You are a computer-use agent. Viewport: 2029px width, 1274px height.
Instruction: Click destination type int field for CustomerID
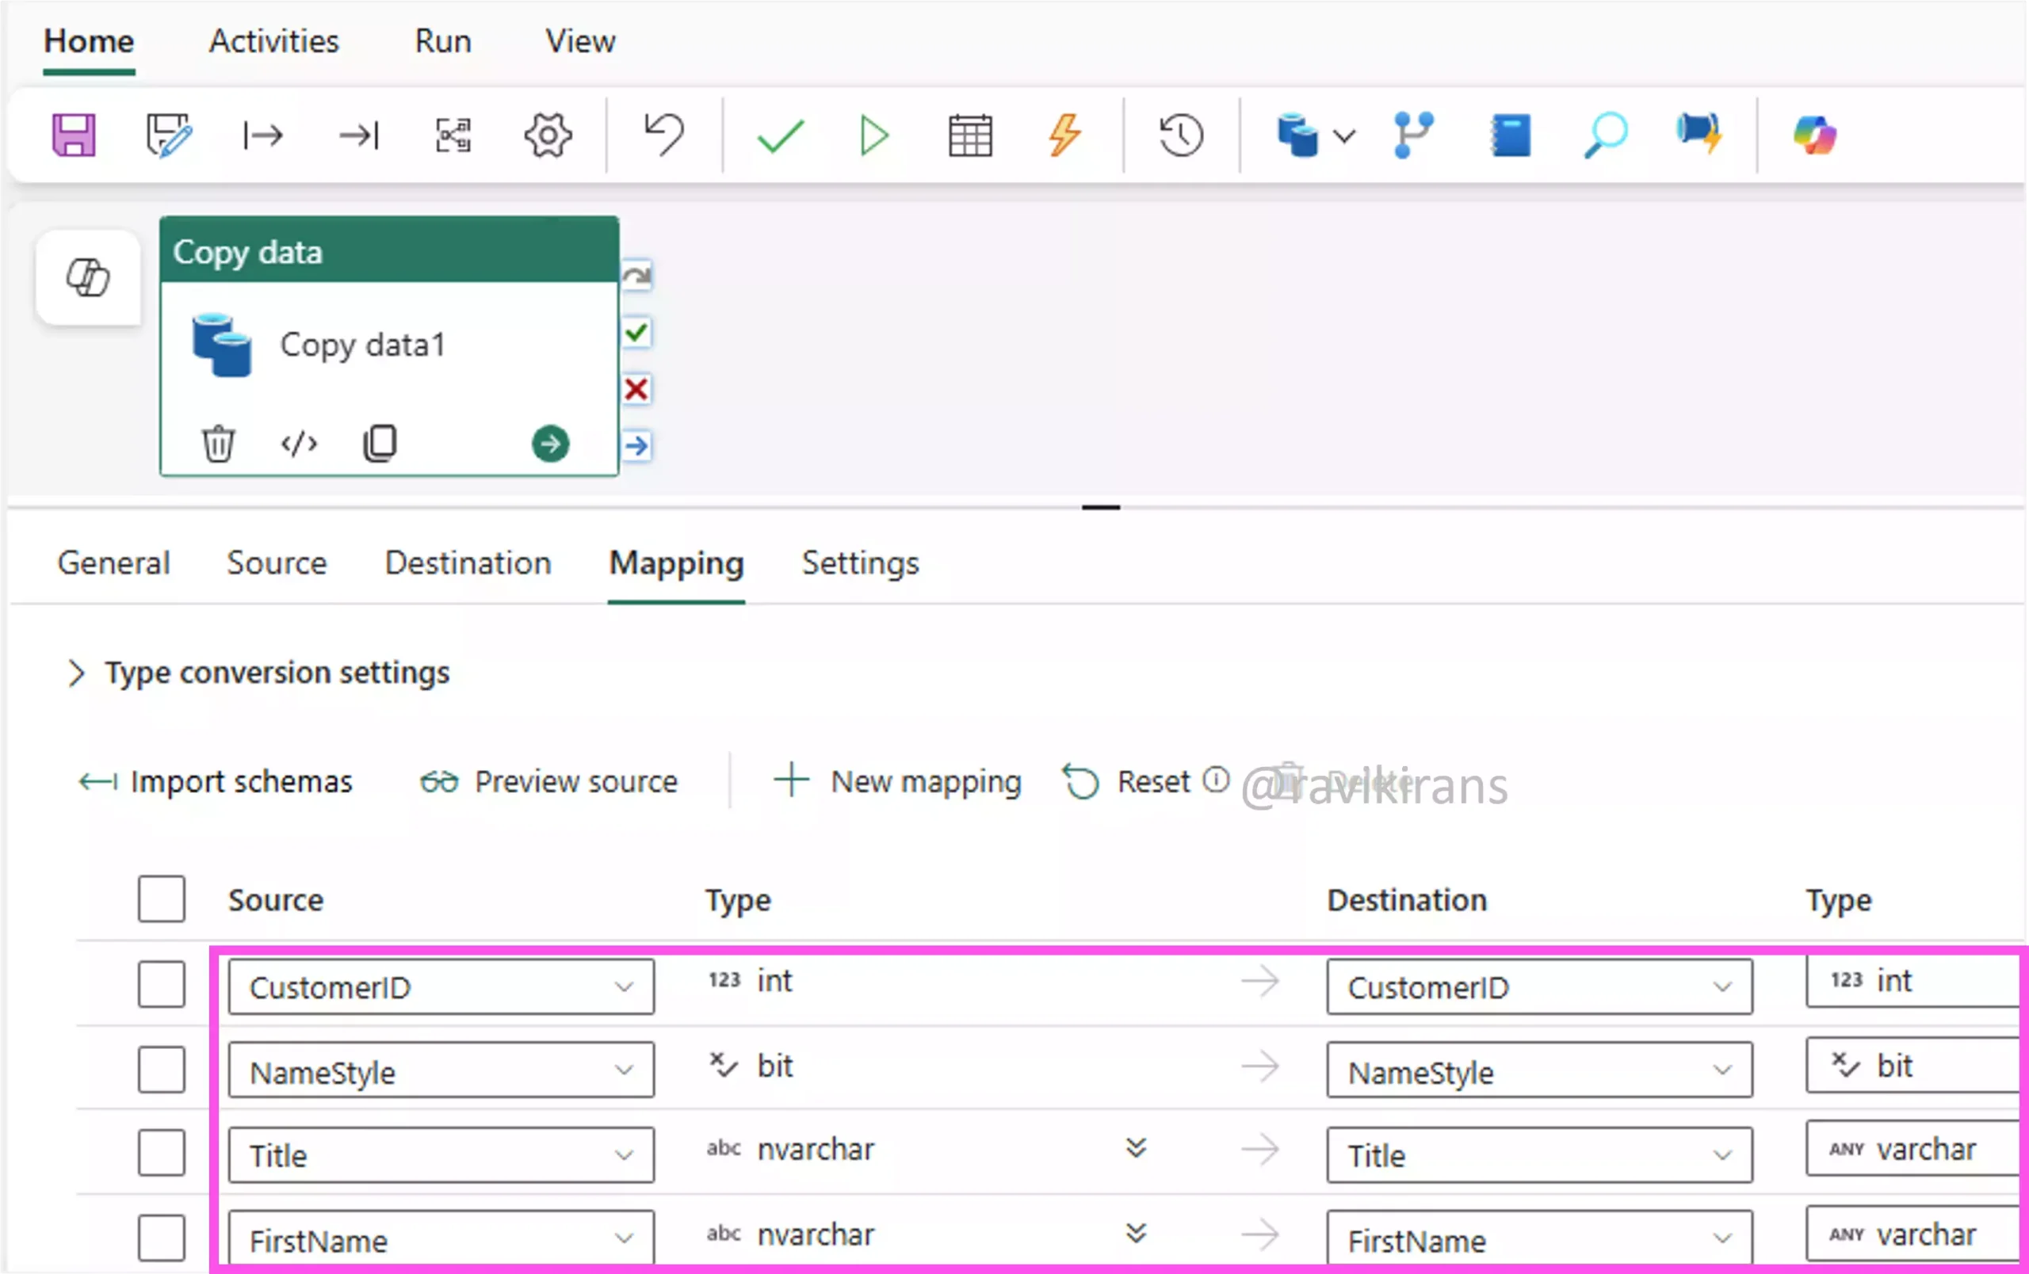click(x=1913, y=980)
